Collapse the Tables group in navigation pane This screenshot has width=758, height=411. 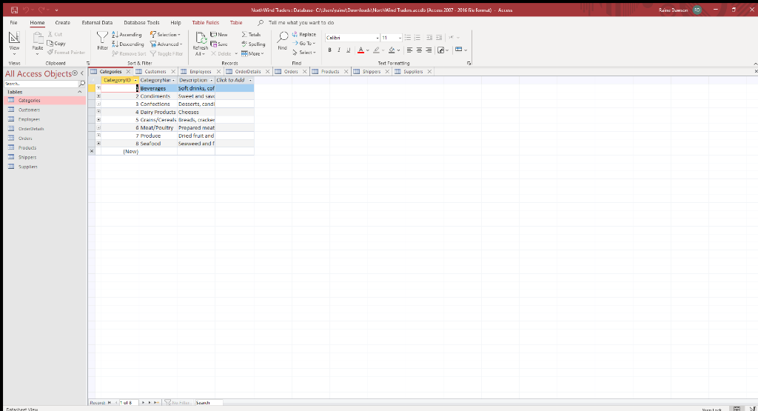click(x=79, y=92)
